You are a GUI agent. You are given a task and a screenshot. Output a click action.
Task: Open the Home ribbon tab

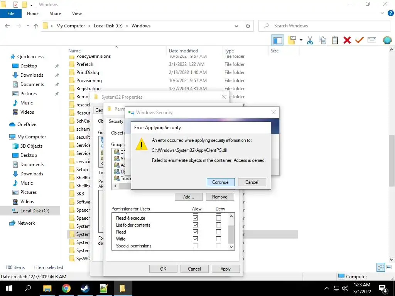coord(33,13)
